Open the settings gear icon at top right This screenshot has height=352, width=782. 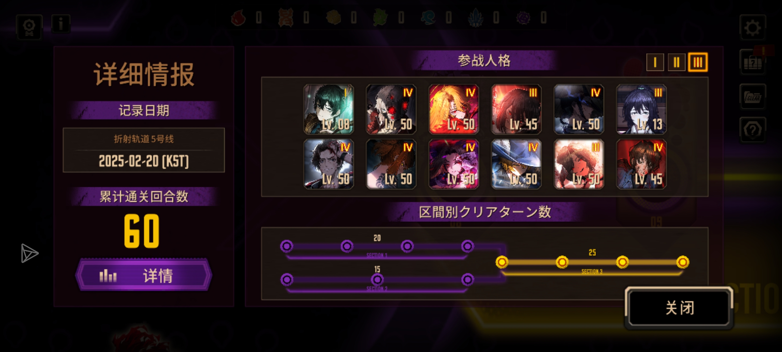752,27
